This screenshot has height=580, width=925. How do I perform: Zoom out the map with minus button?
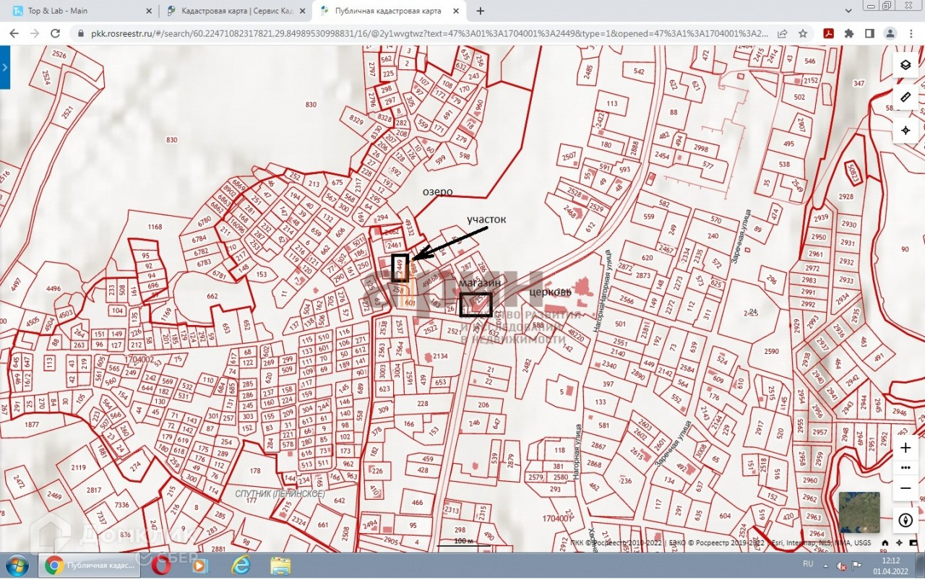click(x=905, y=488)
